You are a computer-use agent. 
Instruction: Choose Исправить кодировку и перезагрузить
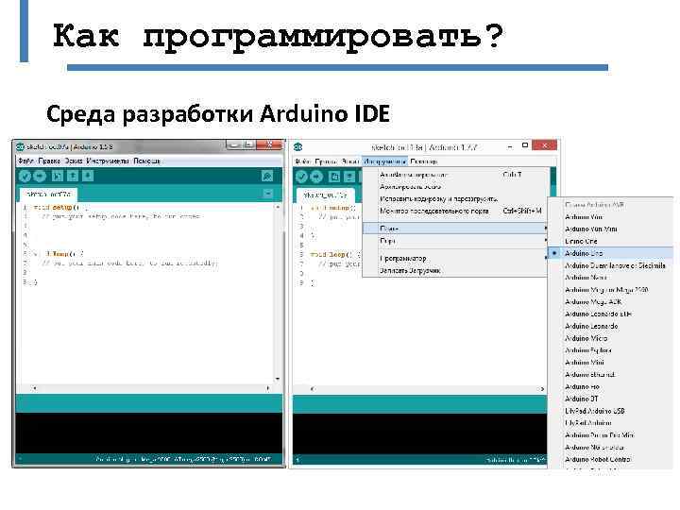click(454, 199)
